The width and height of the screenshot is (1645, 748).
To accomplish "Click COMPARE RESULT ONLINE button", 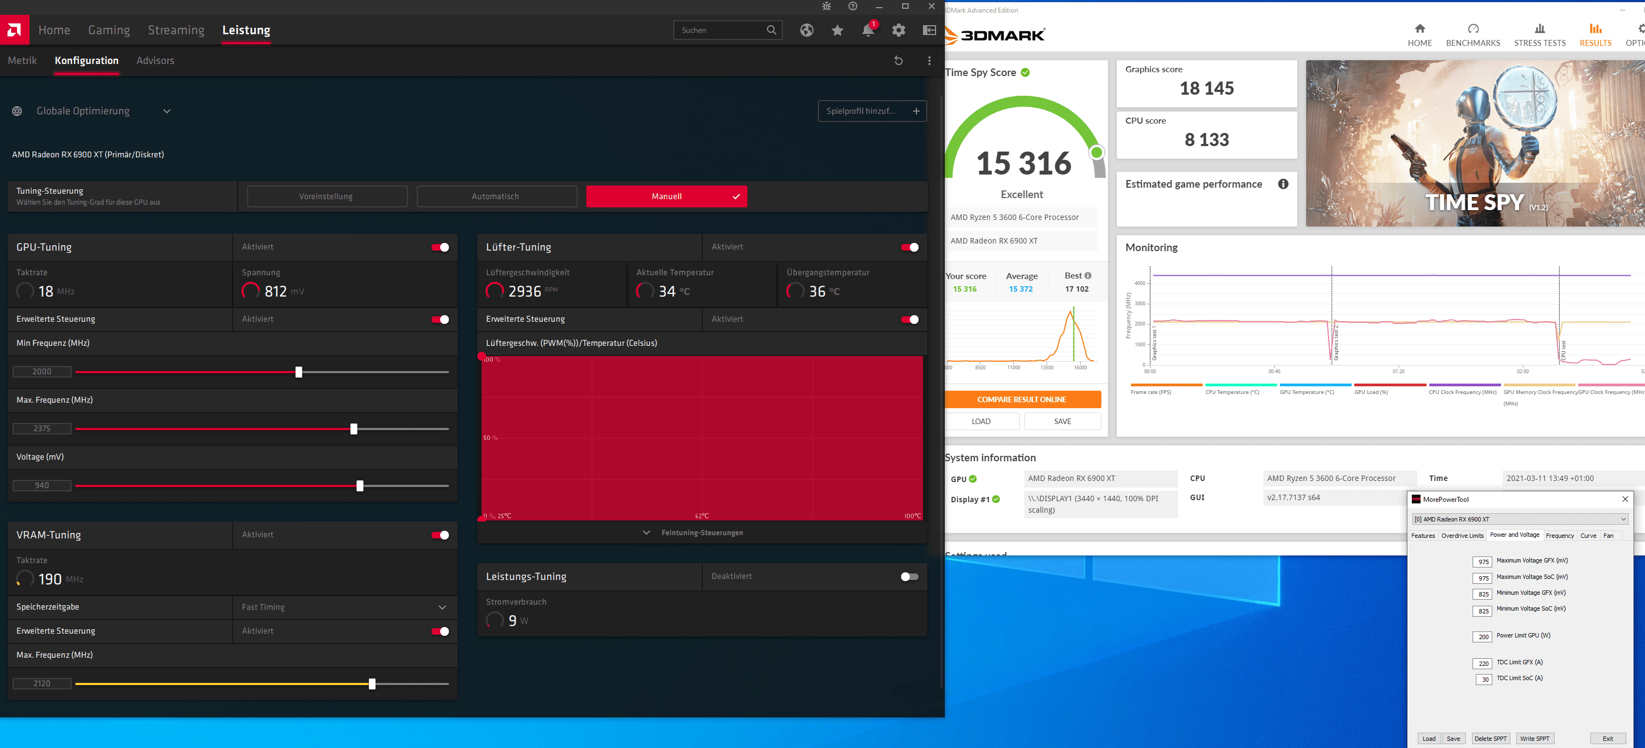I will [1021, 399].
